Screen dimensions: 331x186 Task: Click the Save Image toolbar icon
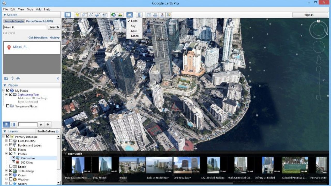point(162,15)
